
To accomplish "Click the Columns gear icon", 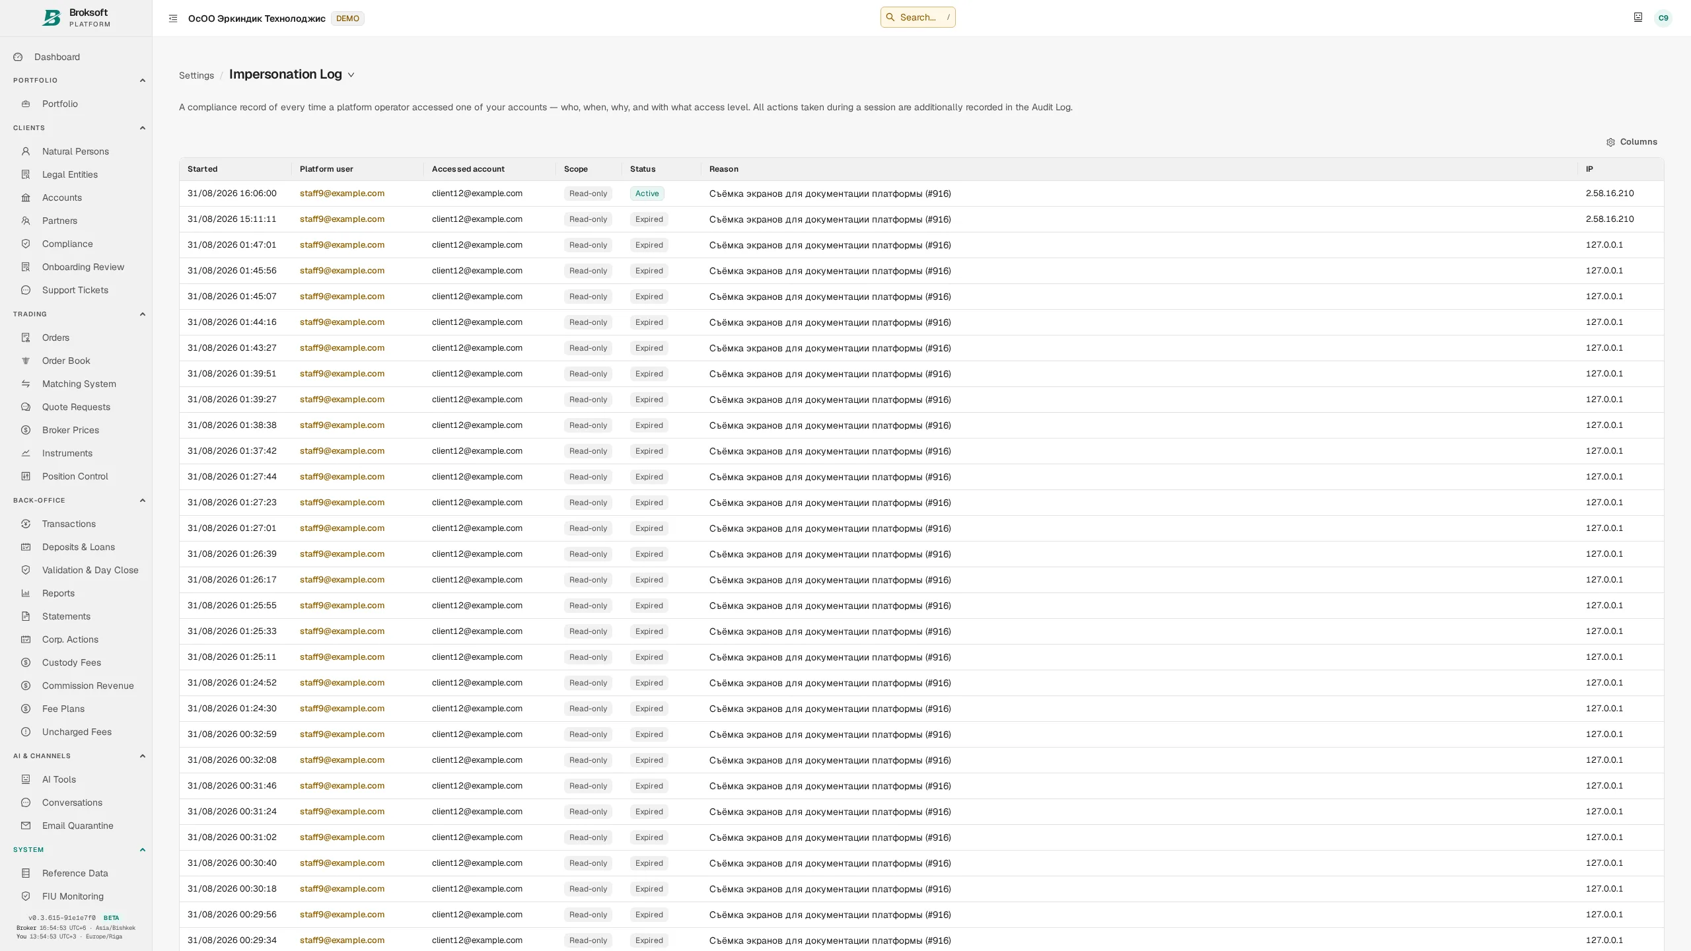I will 1610,142.
